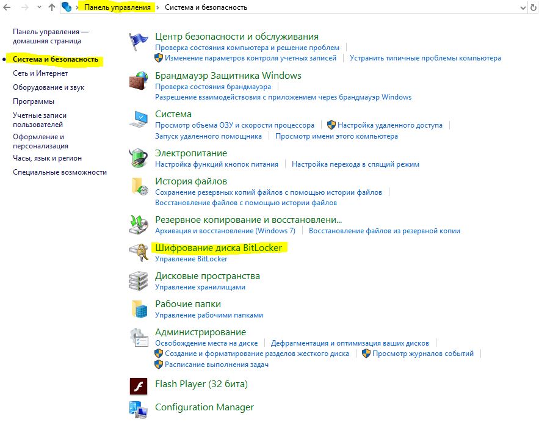Click Освобождение места на диске link

(206, 343)
